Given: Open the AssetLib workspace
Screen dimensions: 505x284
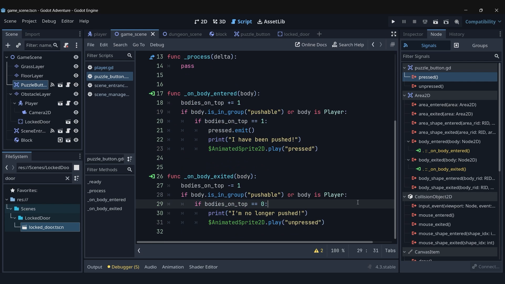Looking at the screenshot, I should [x=271, y=22].
